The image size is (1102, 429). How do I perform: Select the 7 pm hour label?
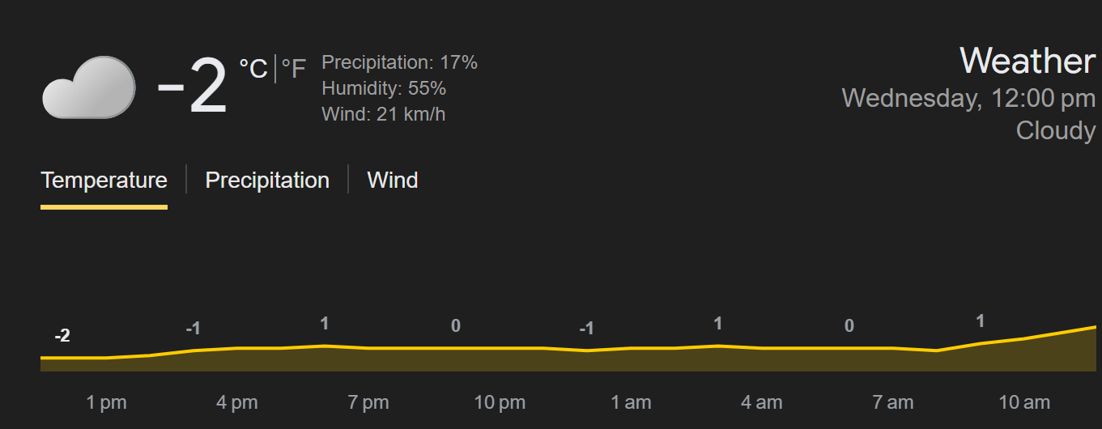point(368,402)
